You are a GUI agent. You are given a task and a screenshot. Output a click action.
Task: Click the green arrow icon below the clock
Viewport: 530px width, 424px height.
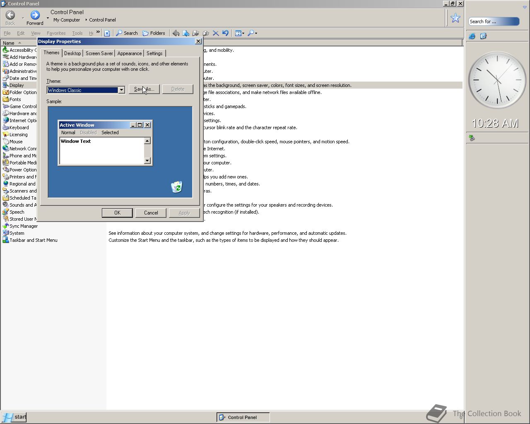pyautogui.click(x=472, y=138)
